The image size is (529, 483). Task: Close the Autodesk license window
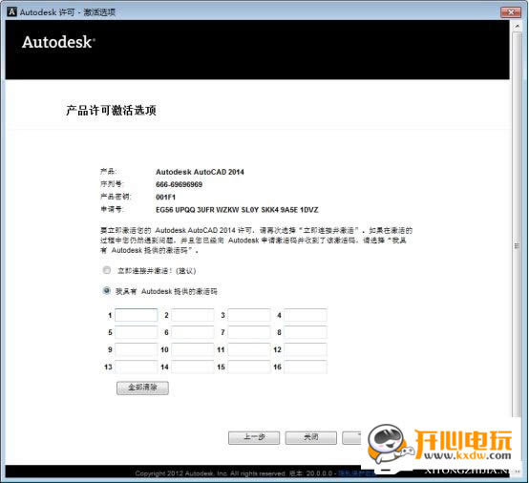pos(511,12)
